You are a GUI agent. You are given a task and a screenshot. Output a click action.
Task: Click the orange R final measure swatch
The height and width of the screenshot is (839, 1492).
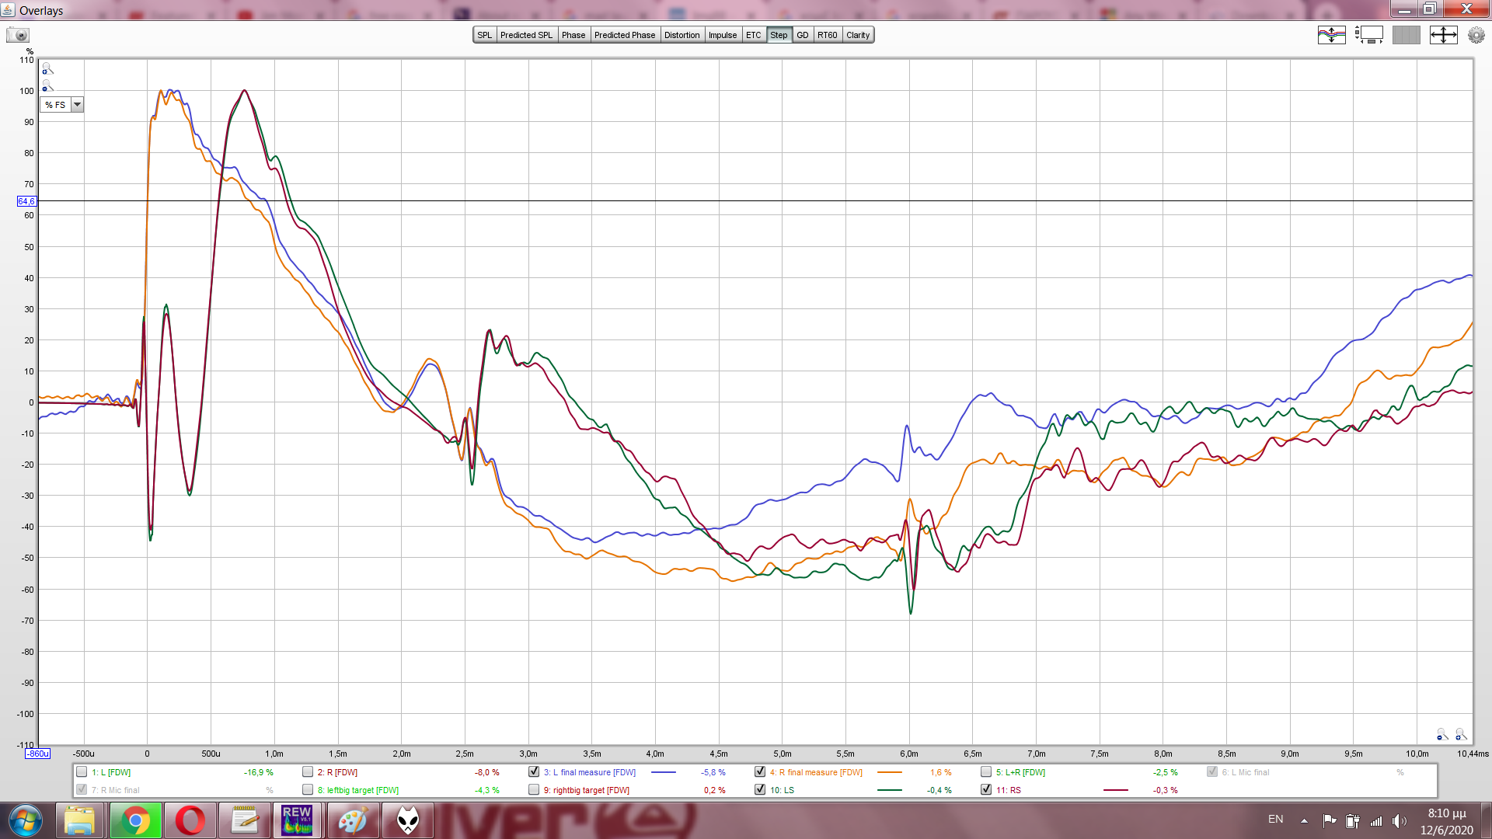tap(889, 772)
